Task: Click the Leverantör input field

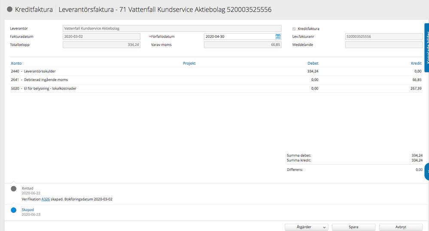Action: 172,28
